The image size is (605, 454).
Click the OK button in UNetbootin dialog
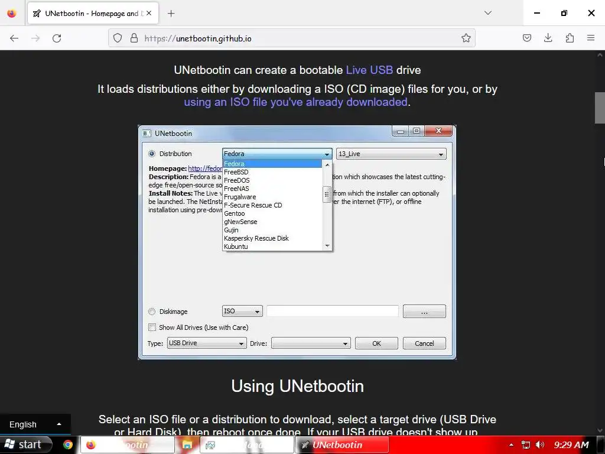[x=376, y=343]
